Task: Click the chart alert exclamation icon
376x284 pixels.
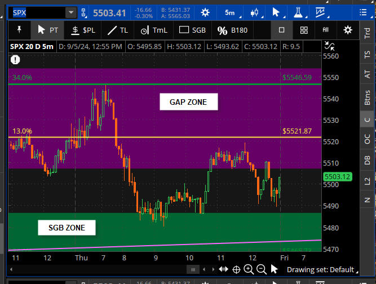Action: 15,60
